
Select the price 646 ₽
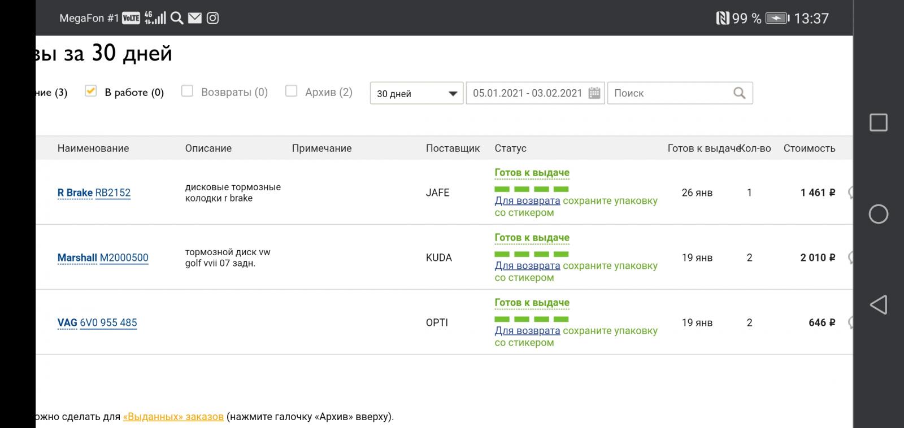point(822,322)
